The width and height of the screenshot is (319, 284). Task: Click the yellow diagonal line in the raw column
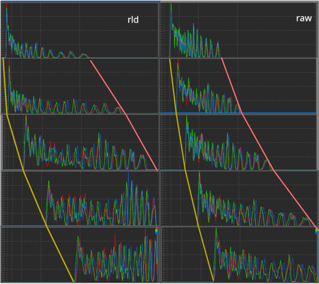[x=191, y=198]
